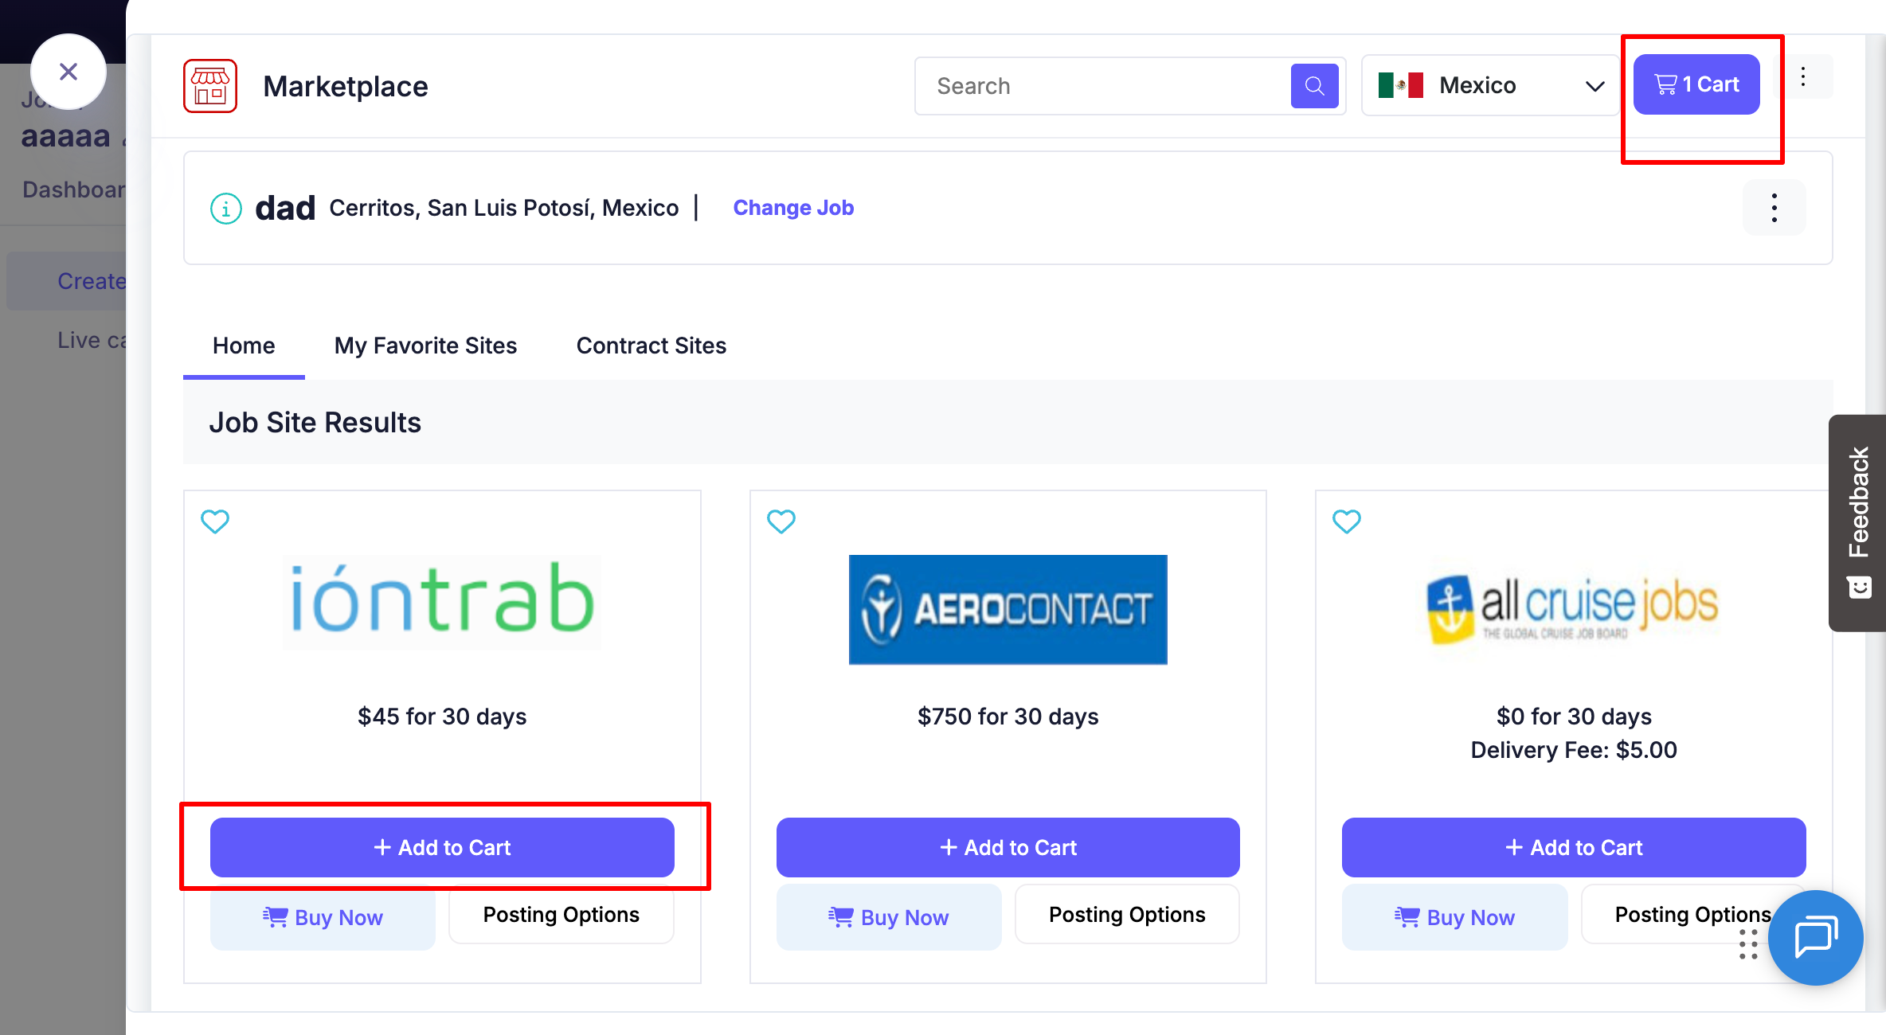Open the blue chat bubble widget

(1816, 938)
